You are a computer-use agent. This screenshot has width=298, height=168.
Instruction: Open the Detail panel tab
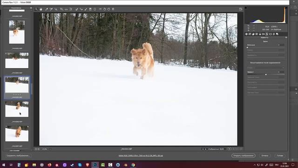click(x=253, y=34)
